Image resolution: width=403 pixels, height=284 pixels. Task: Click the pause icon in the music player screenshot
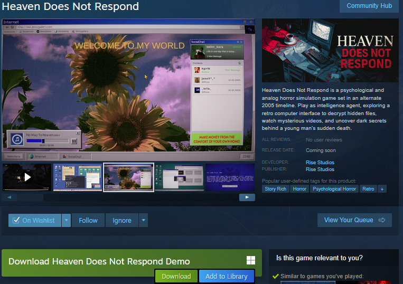tap(74, 141)
